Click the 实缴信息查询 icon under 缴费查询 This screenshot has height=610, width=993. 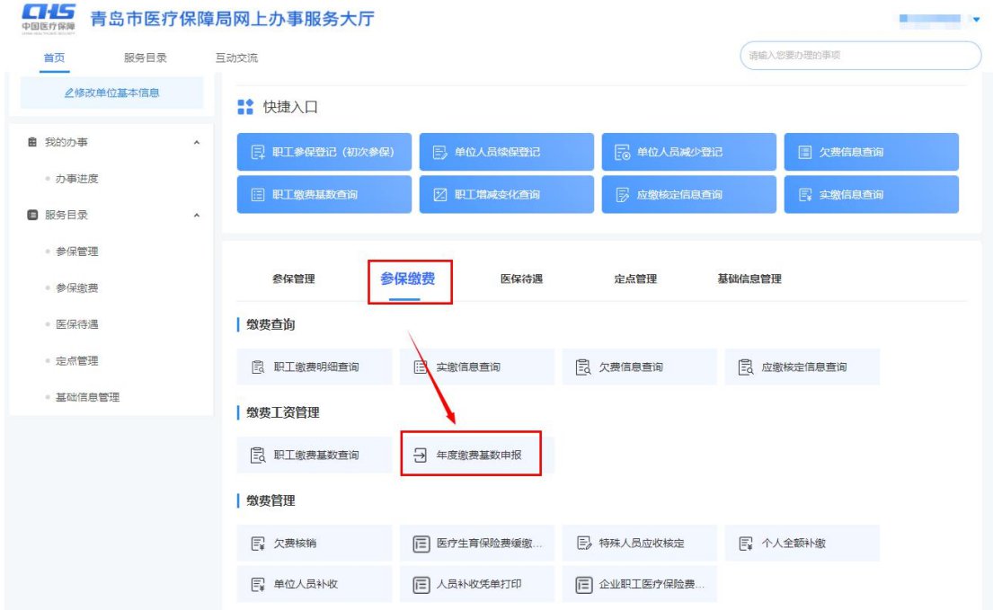click(x=421, y=367)
